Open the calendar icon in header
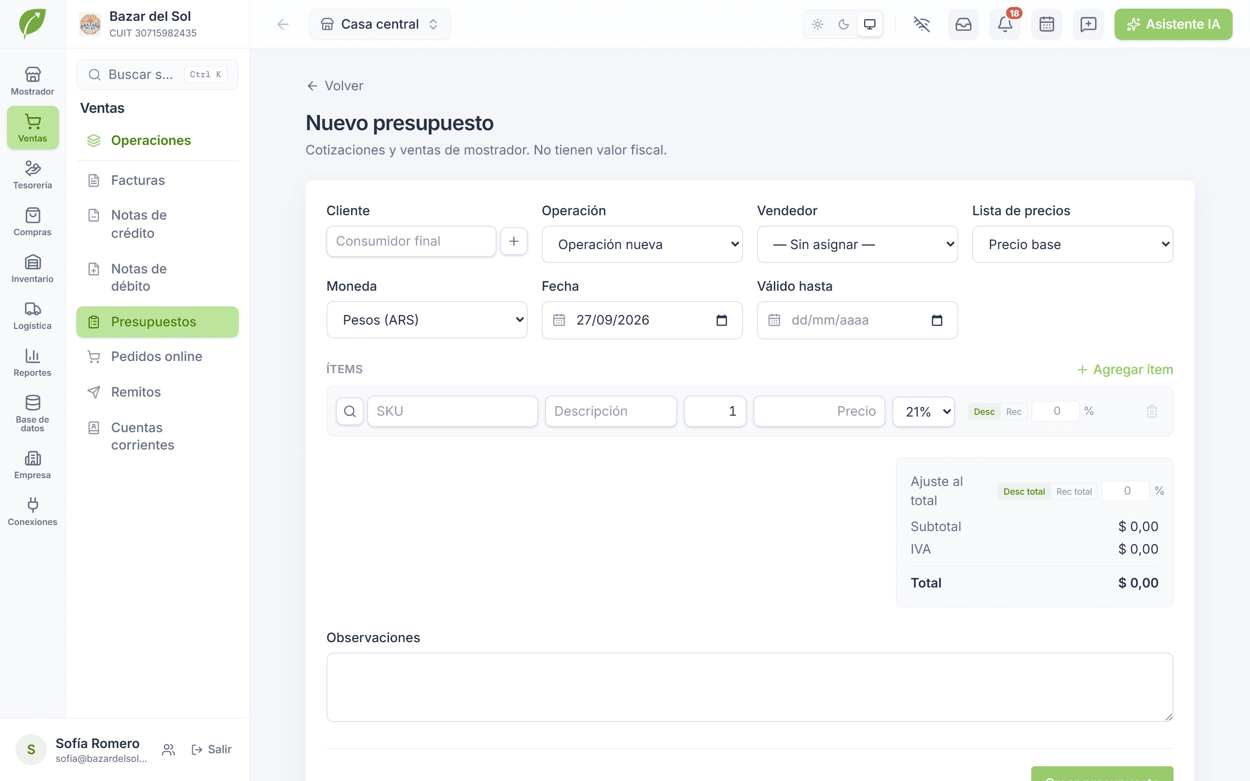The width and height of the screenshot is (1250, 781). [1046, 24]
